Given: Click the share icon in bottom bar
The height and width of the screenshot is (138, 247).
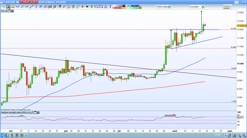Looking at the screenshot, I should pos(3,135).
